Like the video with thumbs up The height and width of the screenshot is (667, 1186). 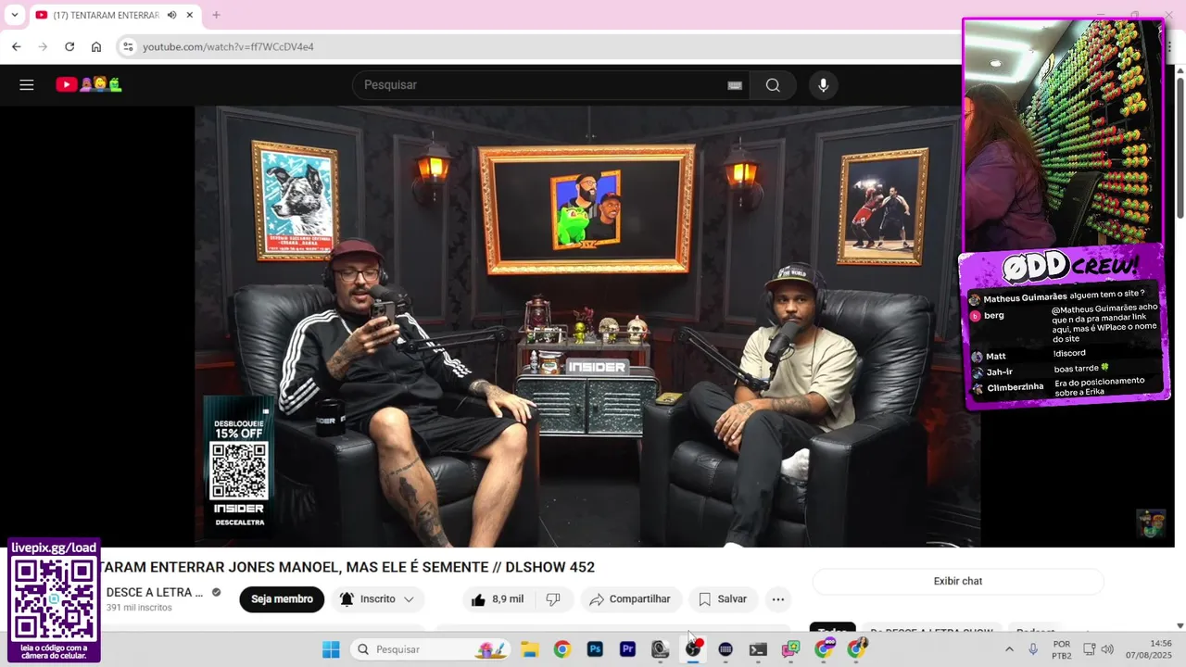pos(498,599)
